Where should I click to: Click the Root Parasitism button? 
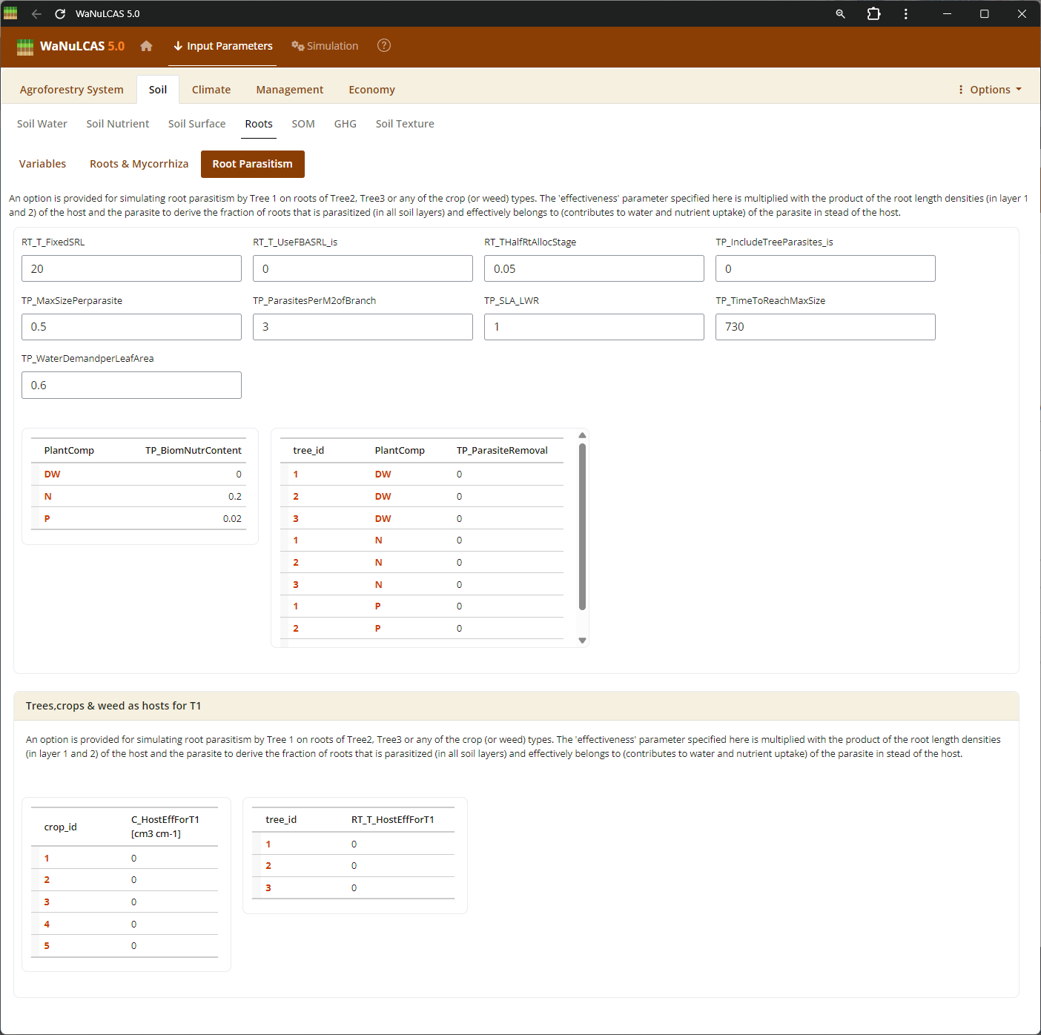252,164
